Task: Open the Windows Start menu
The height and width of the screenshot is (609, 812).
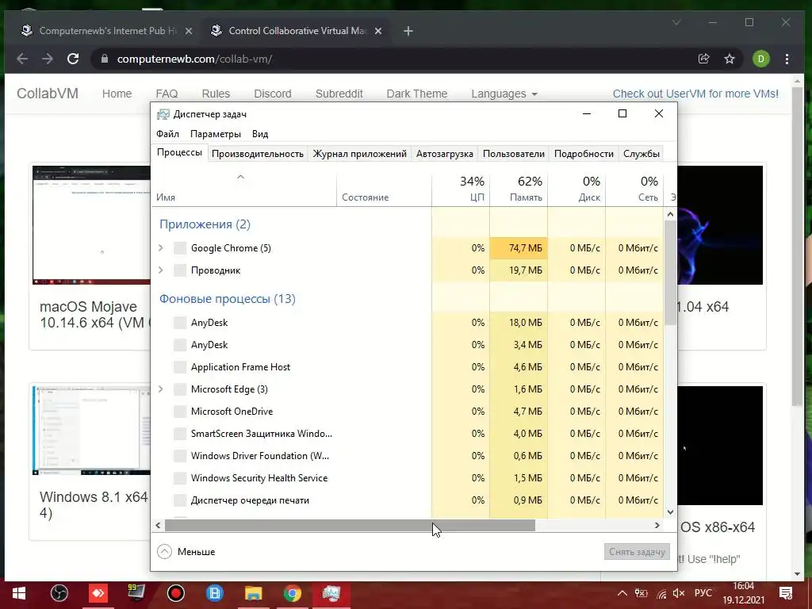Action: coord(19,593)
